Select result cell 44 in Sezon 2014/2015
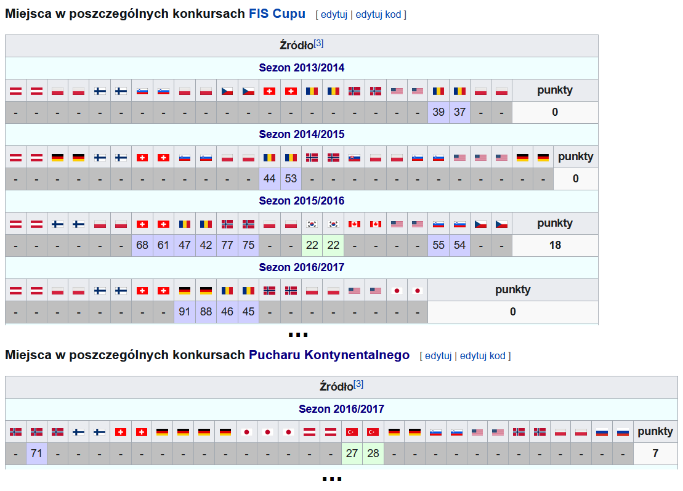The height and width of the screenshot is (491, 683). click(x=269, y=179)
